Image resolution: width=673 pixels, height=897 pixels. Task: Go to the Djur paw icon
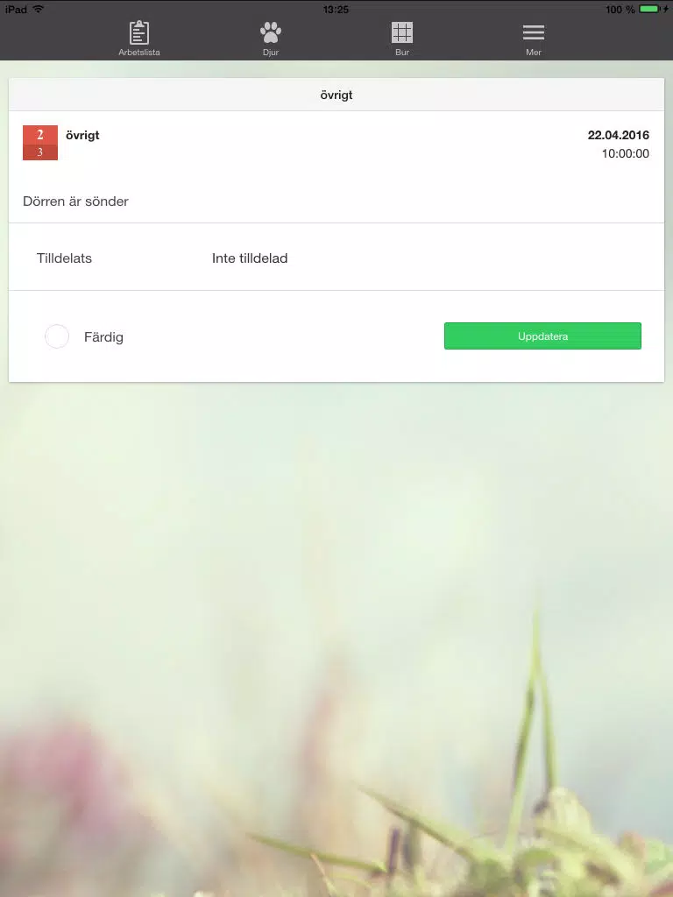pyautogui.click(x=271, y=32)
